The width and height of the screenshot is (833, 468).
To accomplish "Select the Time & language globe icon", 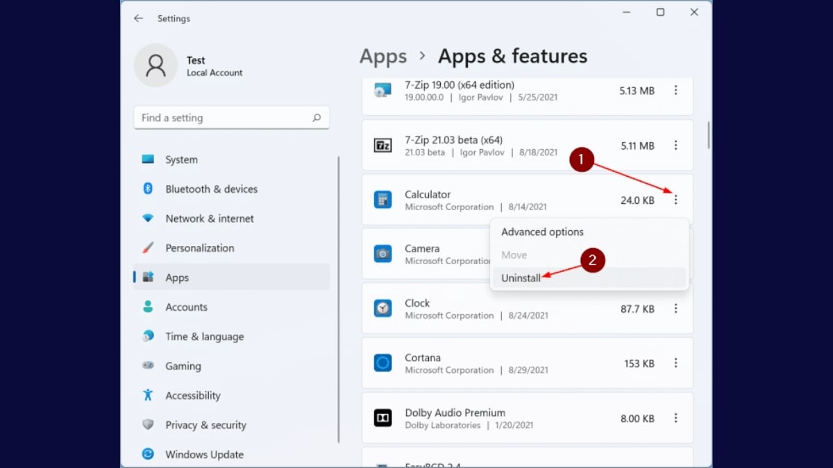I will [148, 336].
